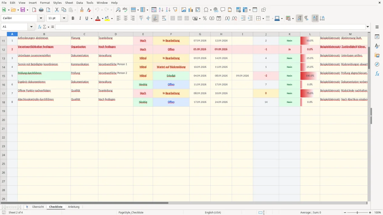Screen dimensions: 383x215
Task: Expand the formula bar arrow
Action: (368, 27)
